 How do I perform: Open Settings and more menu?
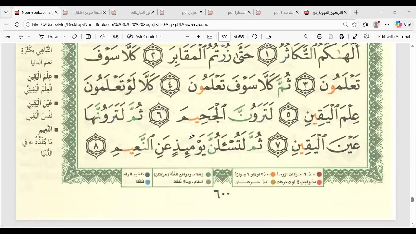coord(387,24)
